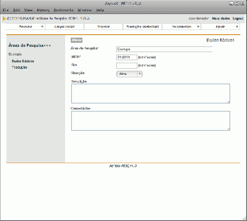Click the Descrição textarea resize handle
This screenshot has width=247, height=221.
pyautogui.click(x=228, y=101)
